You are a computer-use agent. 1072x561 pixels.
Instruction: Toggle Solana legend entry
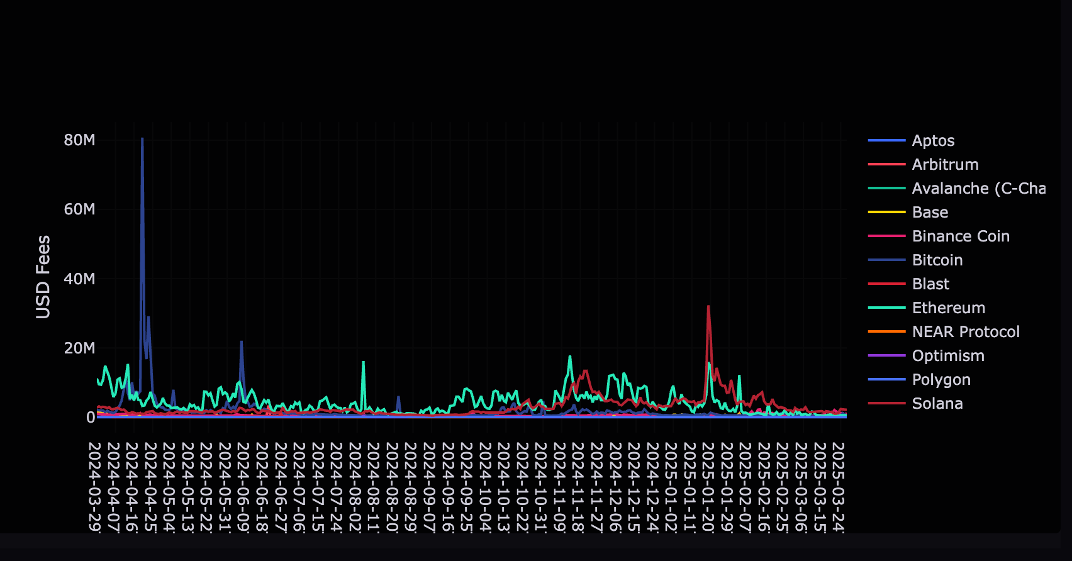[937, 404]
